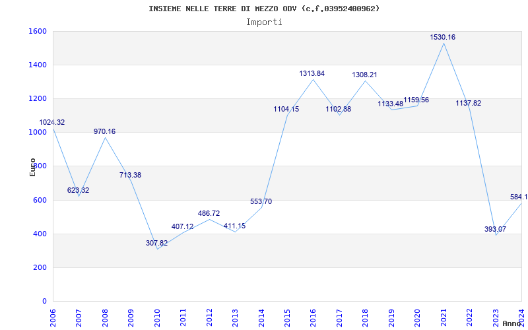The height and width of the screenshot is (330, 528).
Task: Select the 200 y-axis tick label
Action: pos(38,268)
